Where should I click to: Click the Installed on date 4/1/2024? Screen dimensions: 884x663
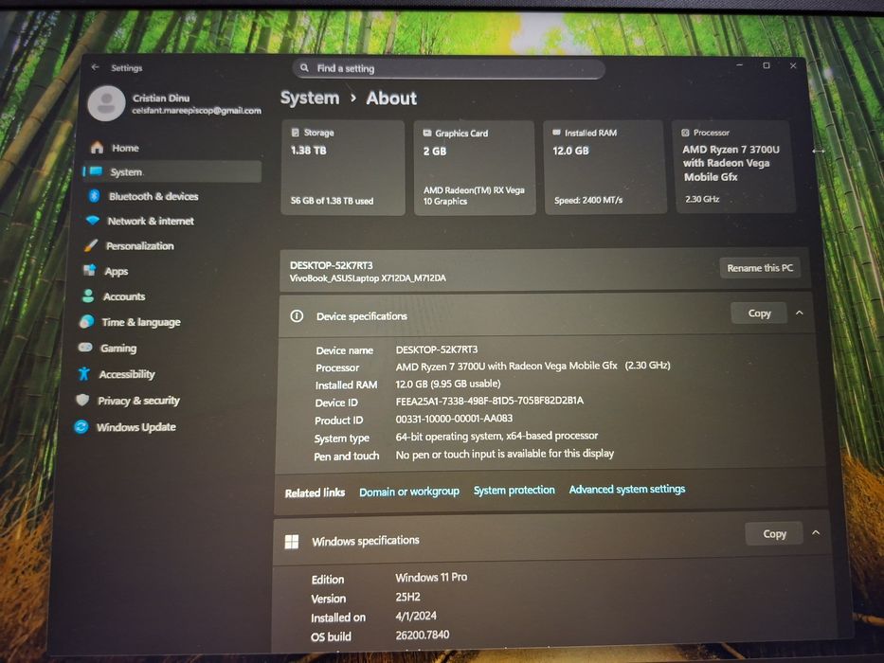pos(416,617)
